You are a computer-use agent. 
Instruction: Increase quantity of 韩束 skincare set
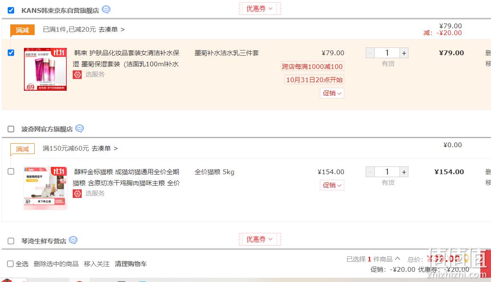point(404,53)
